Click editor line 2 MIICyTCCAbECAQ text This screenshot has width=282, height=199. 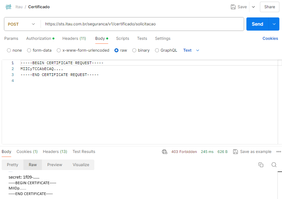click(42, 69)
